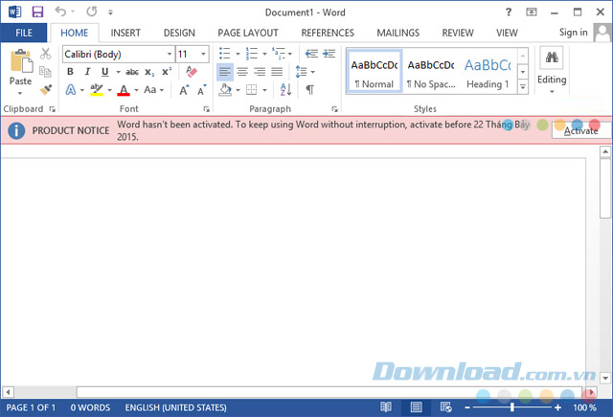Increase the paragraph indent
The image size is (613, 417).
point(329,54)
